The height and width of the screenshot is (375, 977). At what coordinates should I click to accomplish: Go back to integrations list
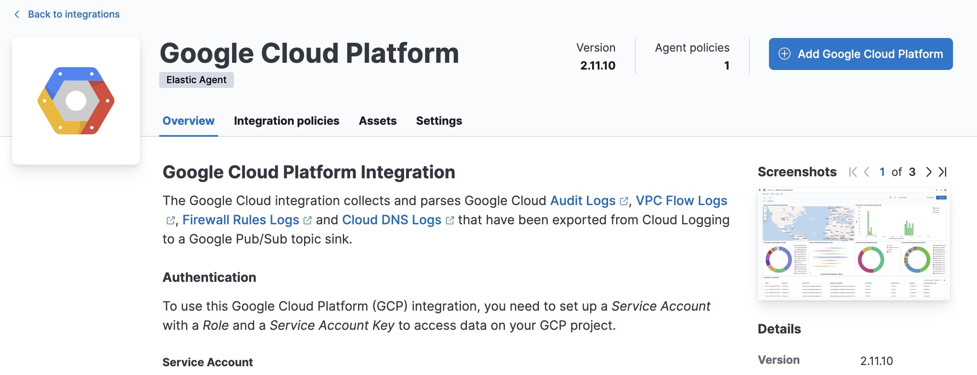pos(73,14)
